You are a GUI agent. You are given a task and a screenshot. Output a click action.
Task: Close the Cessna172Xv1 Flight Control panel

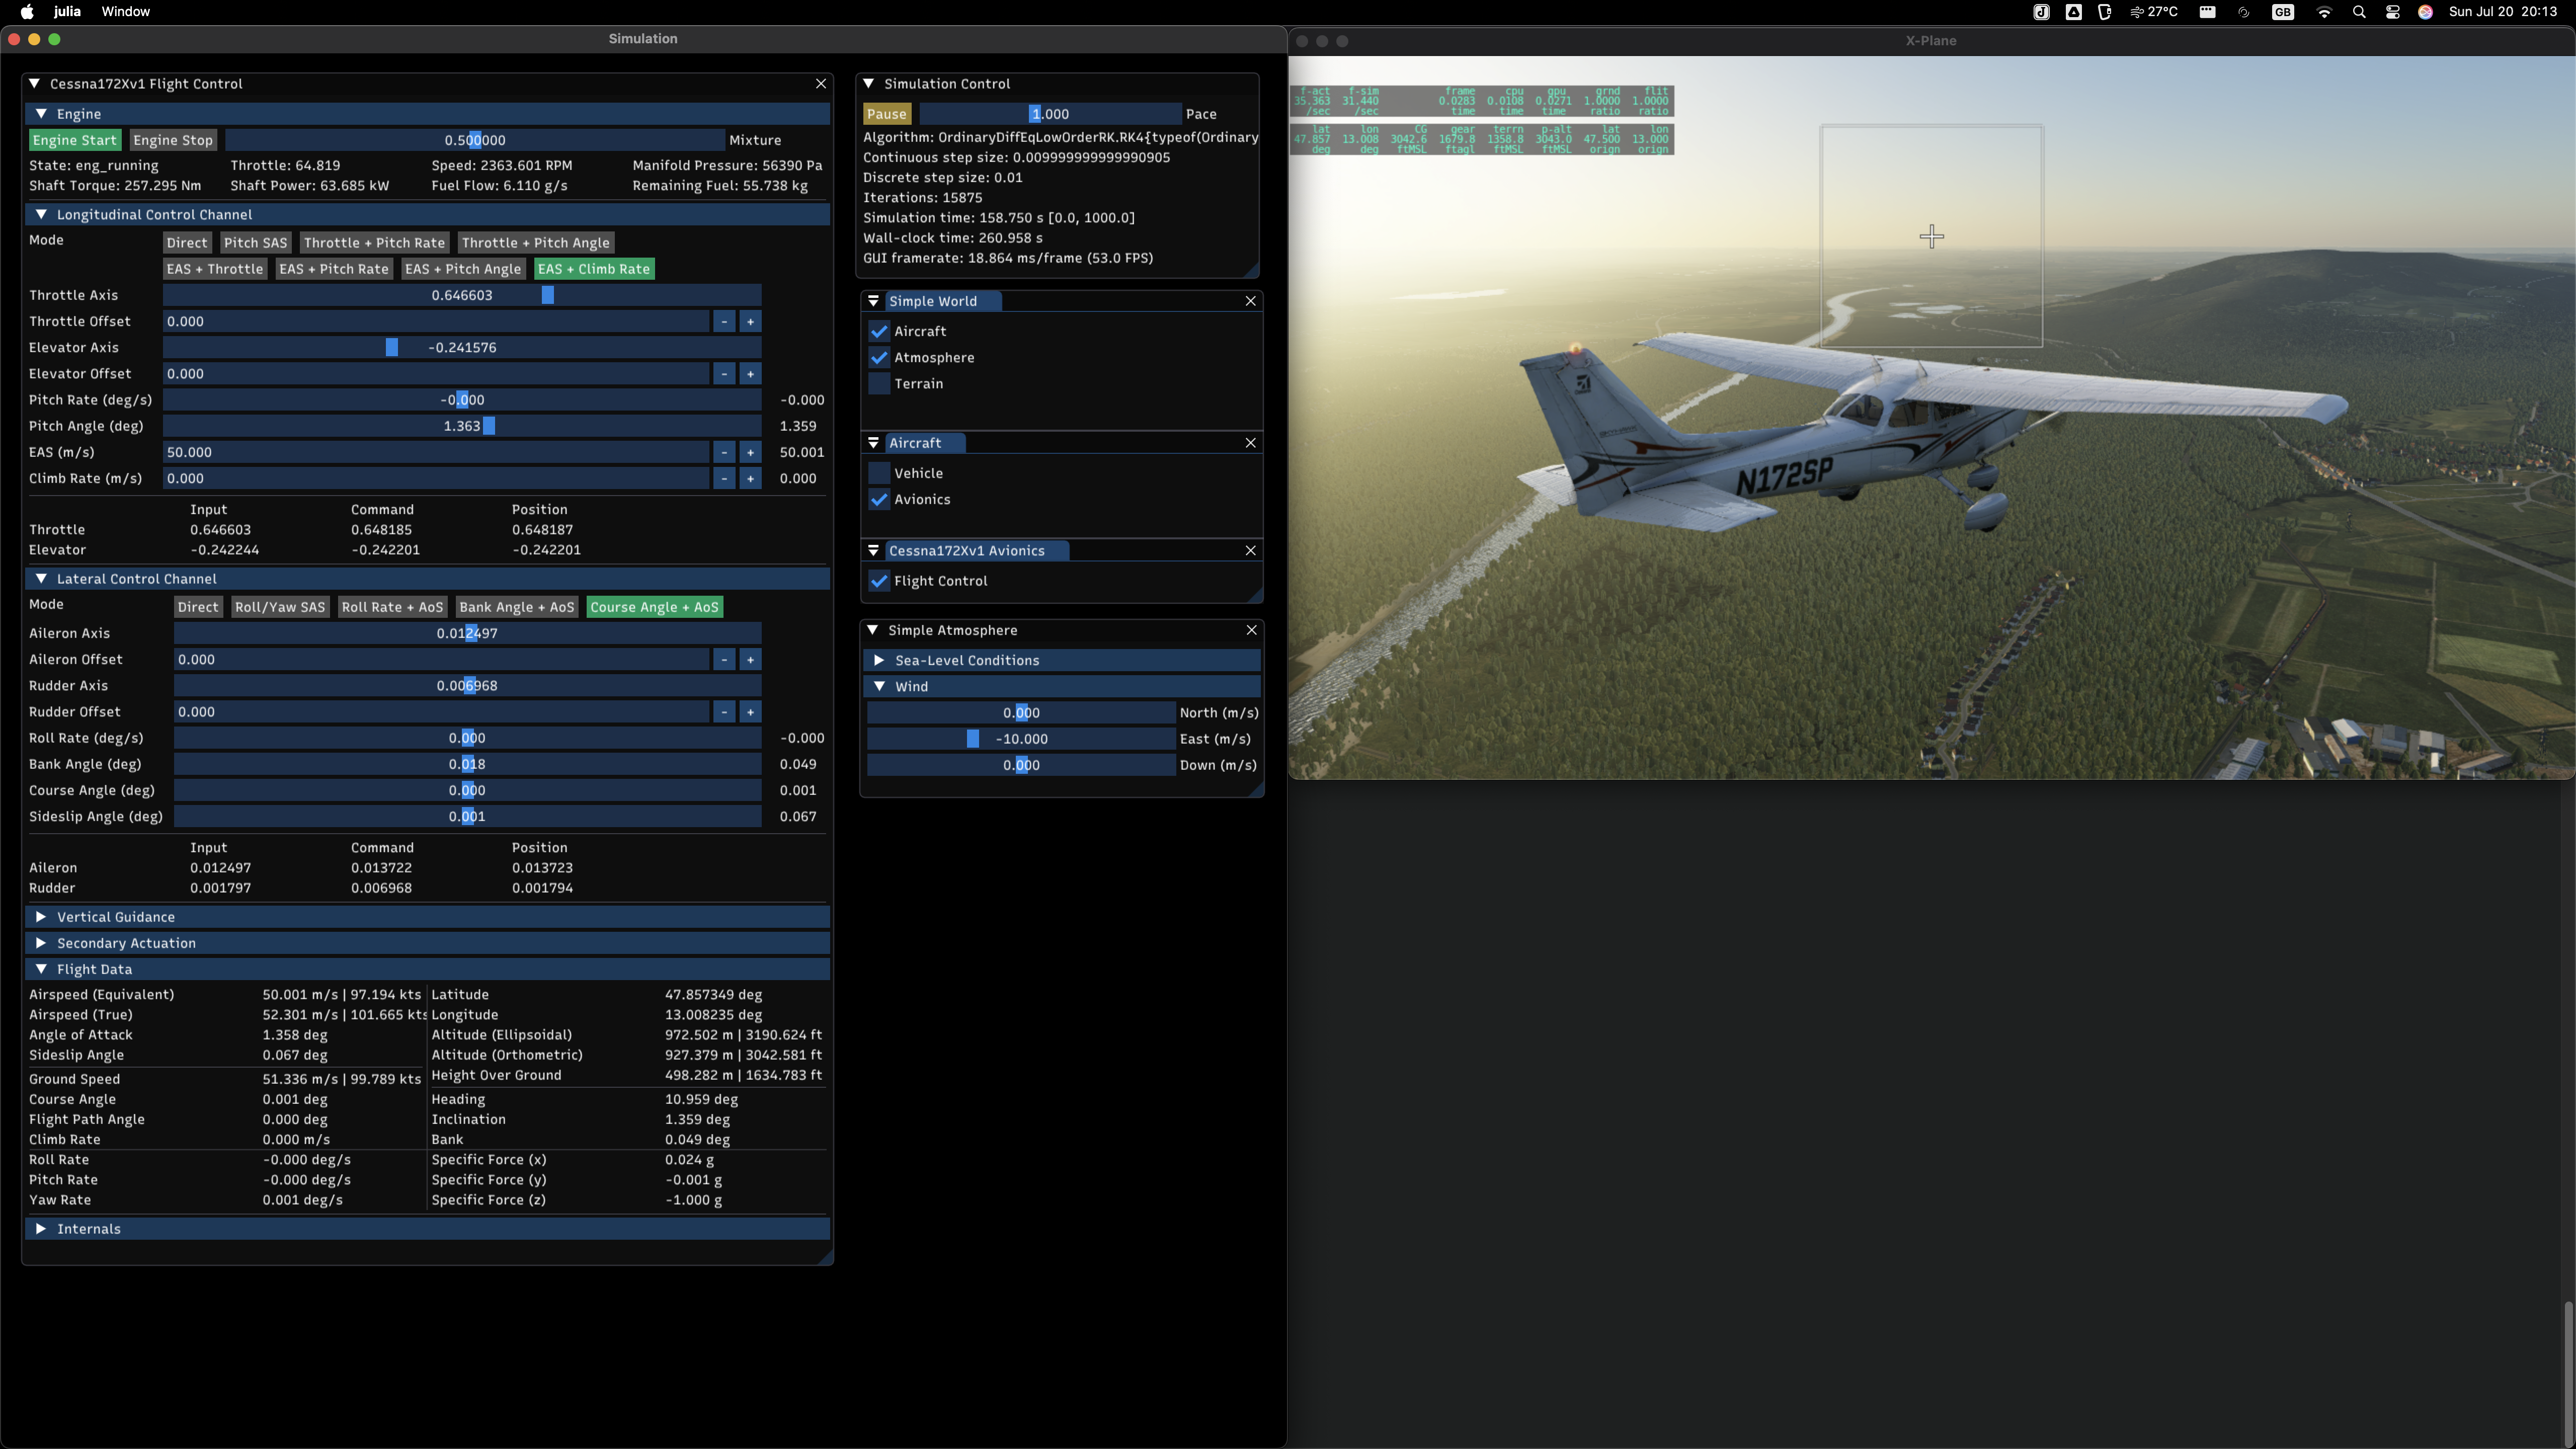coord(821,84)
